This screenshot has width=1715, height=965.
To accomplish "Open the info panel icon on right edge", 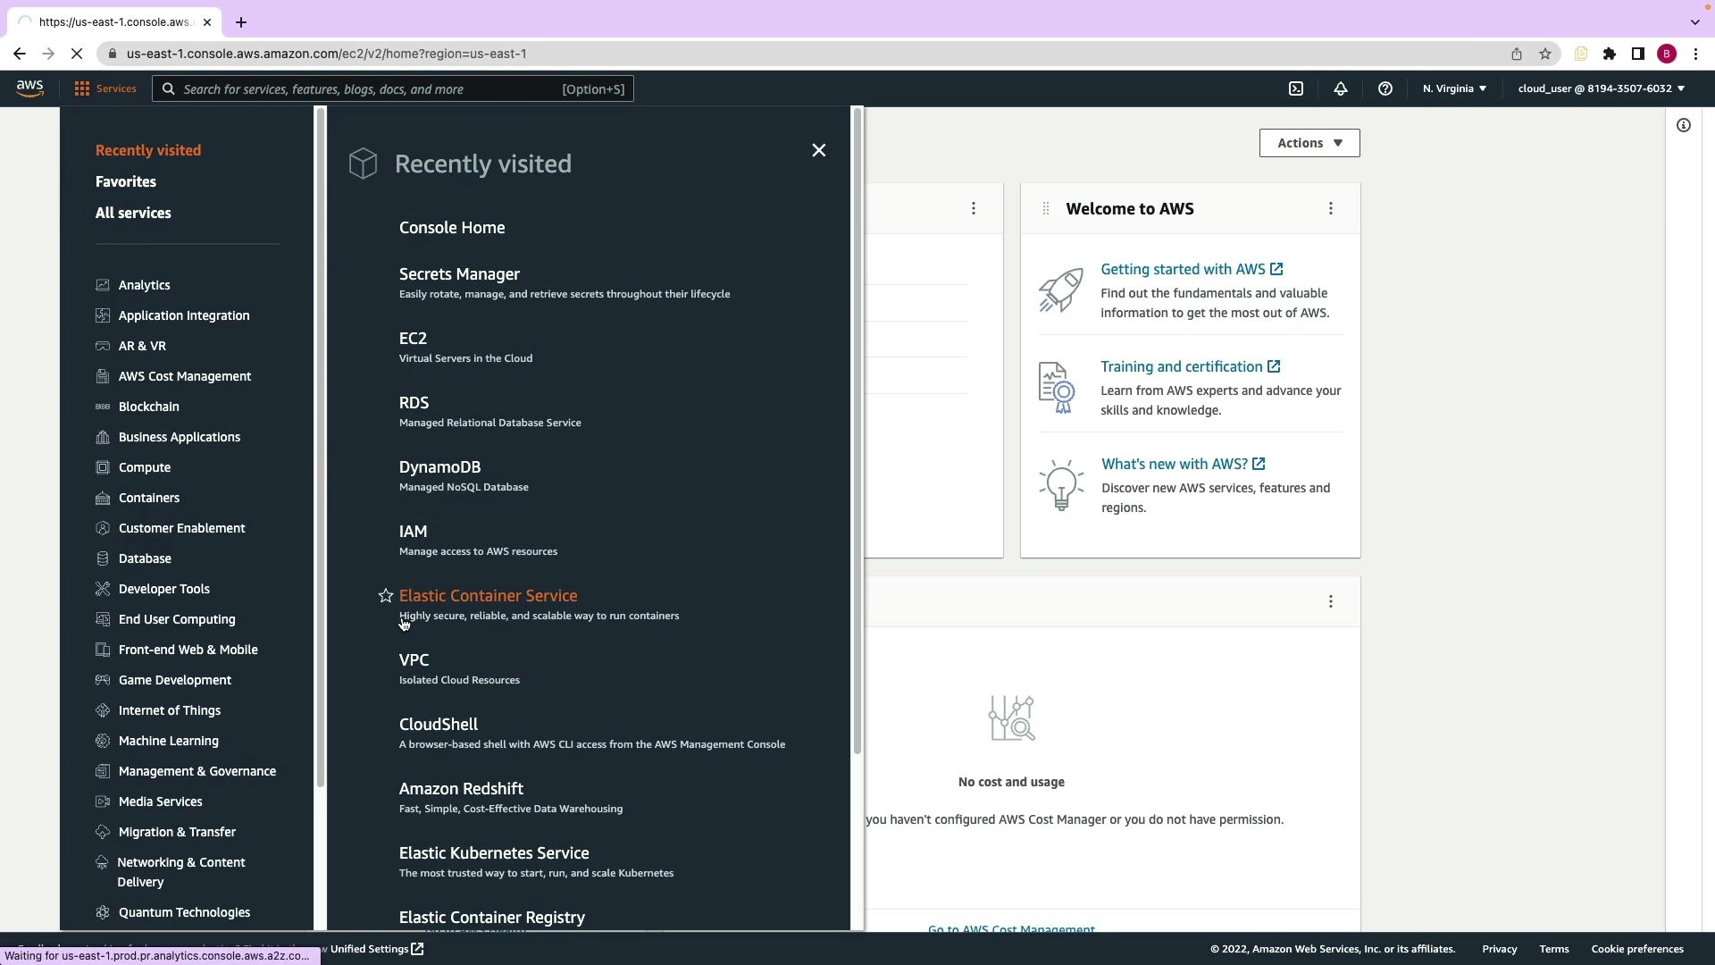I will pyautogui.click(x=1683, y=125).
